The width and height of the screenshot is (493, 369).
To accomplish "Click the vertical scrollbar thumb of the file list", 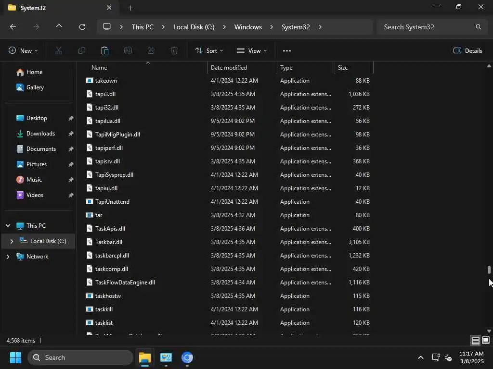I will (489, 270).
